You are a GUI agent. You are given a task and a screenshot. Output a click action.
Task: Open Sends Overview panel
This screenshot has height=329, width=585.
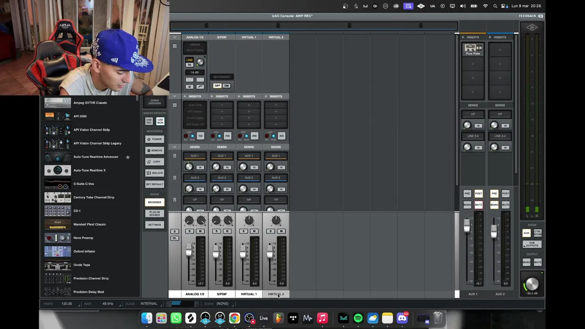click(x=154, y=101)
